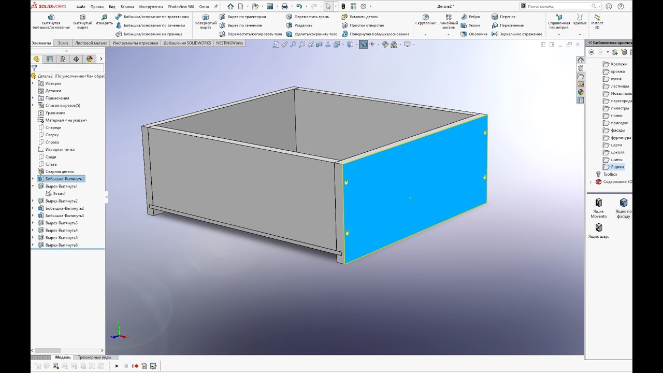
Task: Expand Список вырезов(5) node
Action: coord(33,105)
